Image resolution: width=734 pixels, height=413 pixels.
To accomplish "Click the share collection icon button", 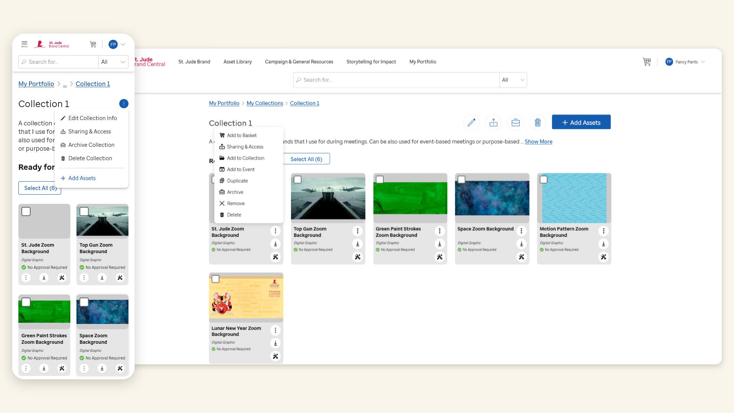I will coord(494,122).
